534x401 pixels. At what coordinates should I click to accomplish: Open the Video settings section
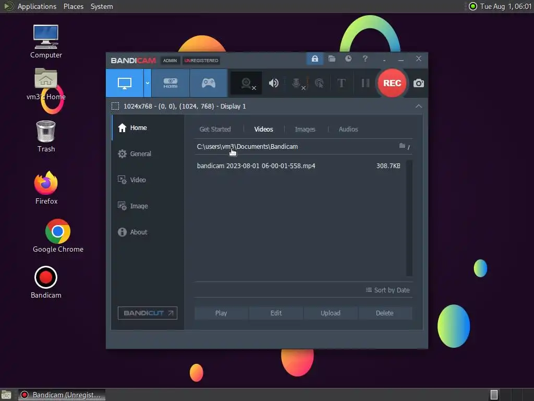click(x=148, y=180)
